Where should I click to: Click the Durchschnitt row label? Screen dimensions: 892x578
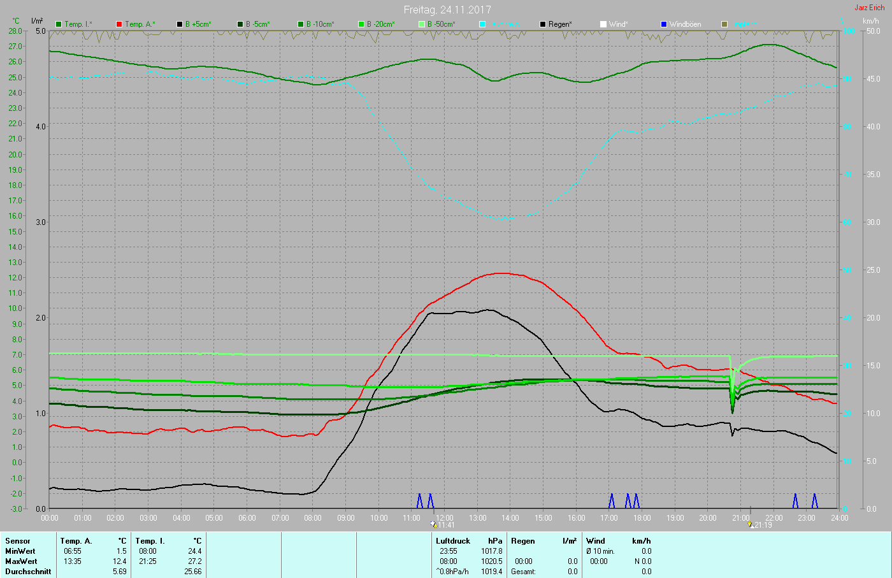(28, 572)
